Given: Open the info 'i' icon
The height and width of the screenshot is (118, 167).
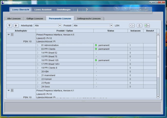Looking at the screenshot, I should tap(78, 10).
